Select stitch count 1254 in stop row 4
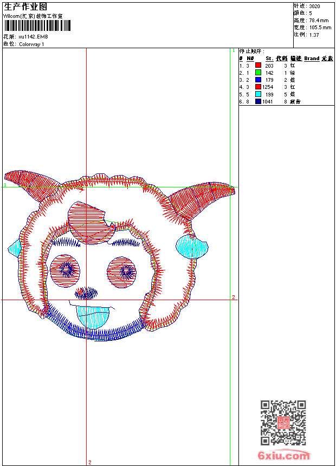Screen dimensions: 336x466 click(x=268, y=87)
